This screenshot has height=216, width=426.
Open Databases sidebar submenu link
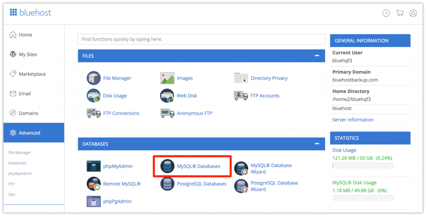coord(17,163)
